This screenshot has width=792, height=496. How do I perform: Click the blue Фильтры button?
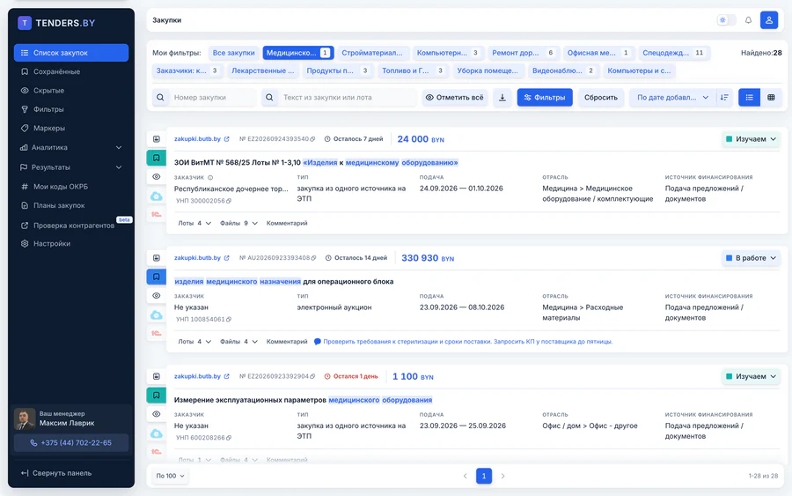click(545, 98)
